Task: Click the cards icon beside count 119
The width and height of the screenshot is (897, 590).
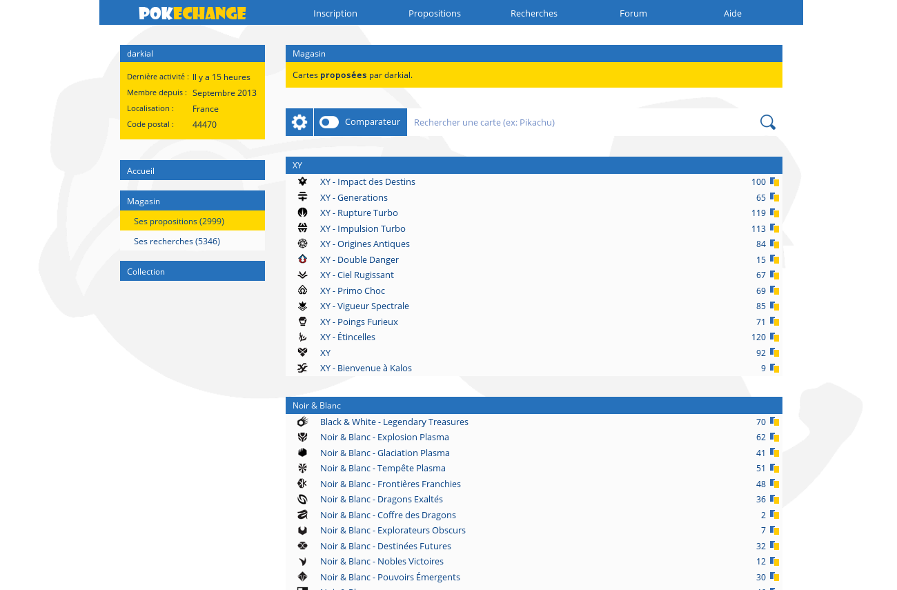Action: click(x=774, y=213)
